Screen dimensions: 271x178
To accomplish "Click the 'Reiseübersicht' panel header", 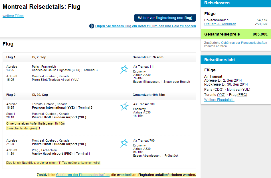I will (236, 60).
